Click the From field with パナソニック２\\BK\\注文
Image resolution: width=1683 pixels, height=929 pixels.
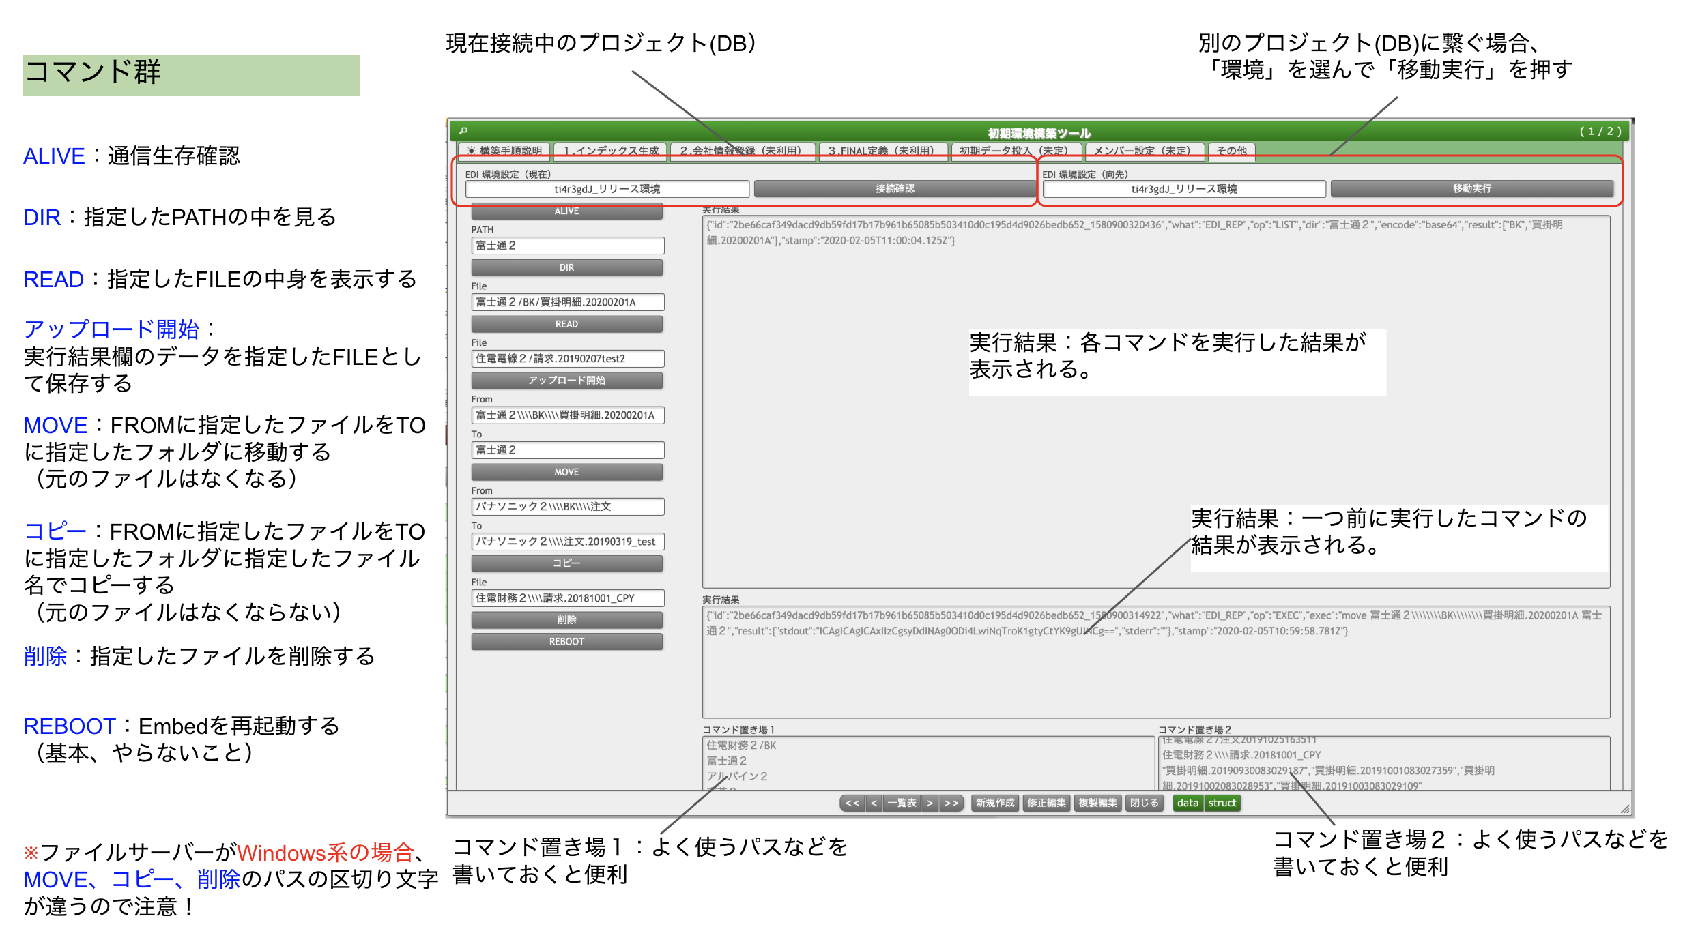pyautogui.click(x=567, y=507)
